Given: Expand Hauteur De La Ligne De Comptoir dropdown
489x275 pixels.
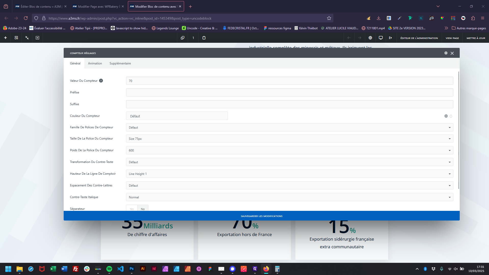Looking at the screenshot, I should [x=289, y=174].
